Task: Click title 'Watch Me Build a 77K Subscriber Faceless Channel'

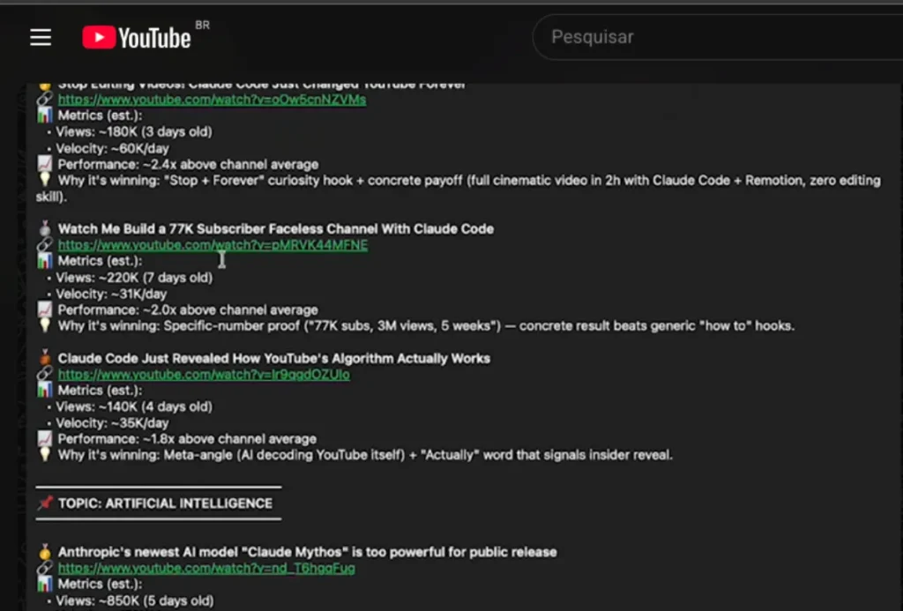Action: [276, 228]
